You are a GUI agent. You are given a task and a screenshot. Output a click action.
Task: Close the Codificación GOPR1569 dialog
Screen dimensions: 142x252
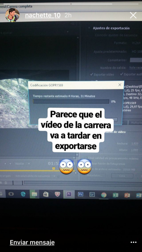120,85
